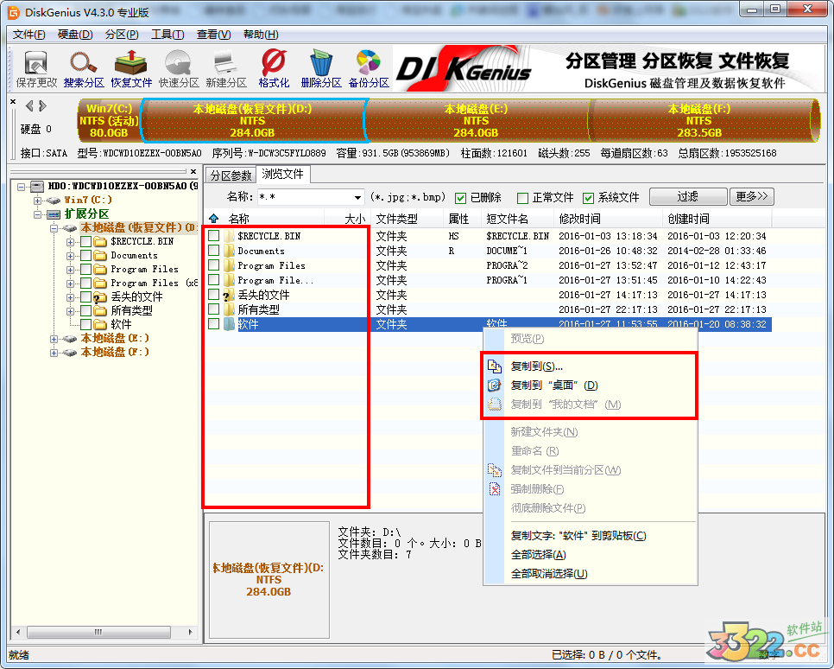
Task: Click the 更多>> button
Action: [752, 196]
